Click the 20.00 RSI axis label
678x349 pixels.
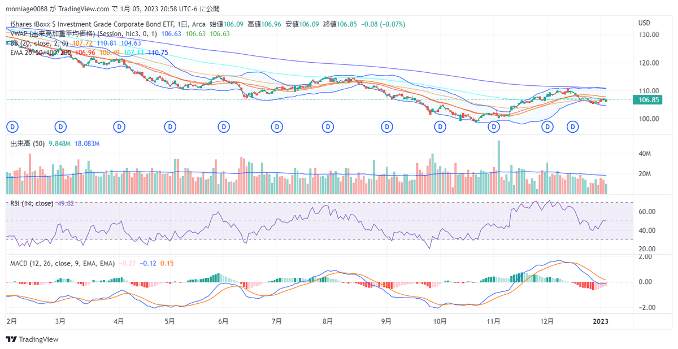647,248
